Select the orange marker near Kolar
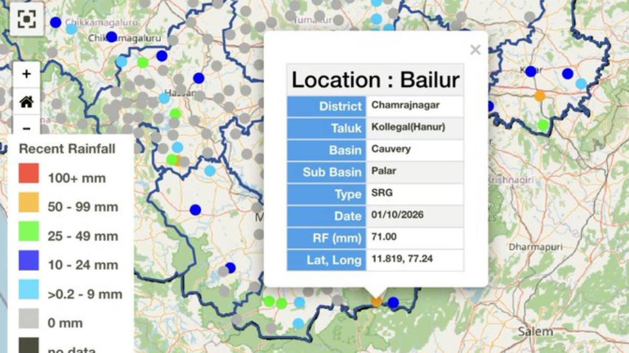This screenshot has height=353, width=629. 540,96
